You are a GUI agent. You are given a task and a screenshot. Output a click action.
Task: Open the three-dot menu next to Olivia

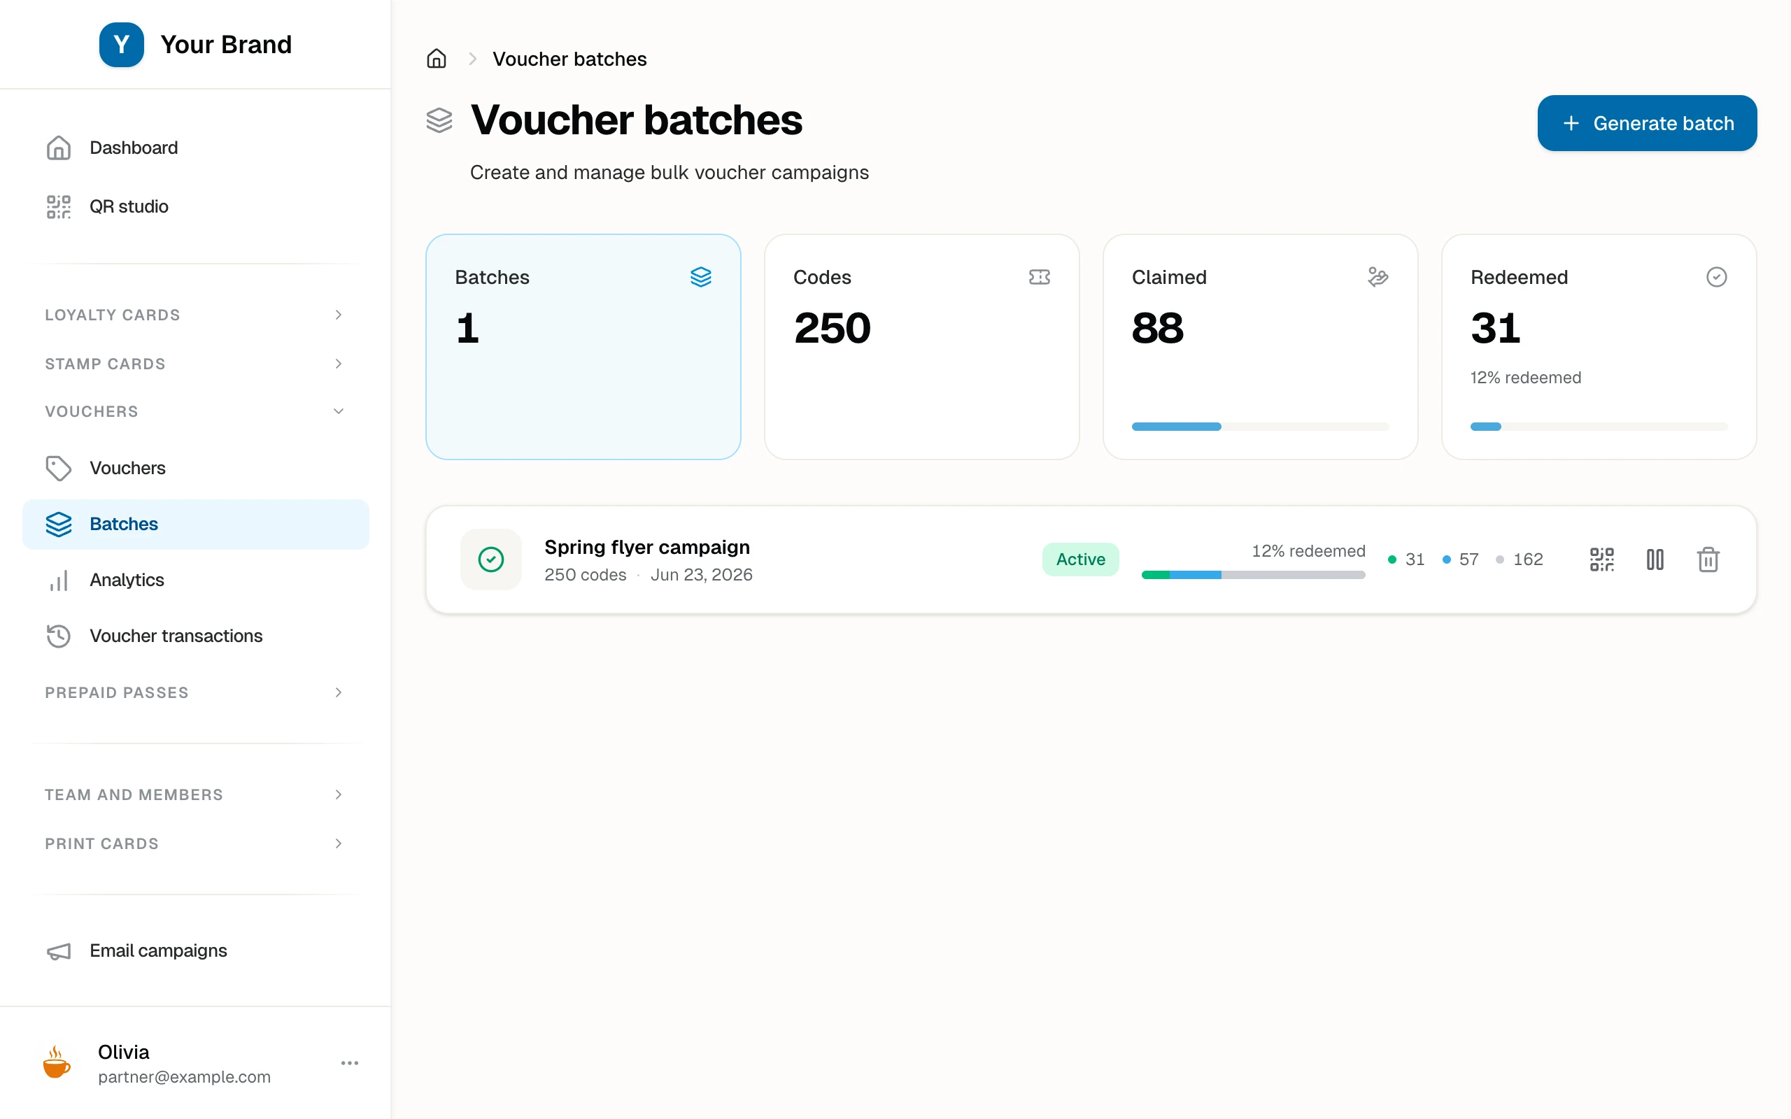tap(349, 1063)
